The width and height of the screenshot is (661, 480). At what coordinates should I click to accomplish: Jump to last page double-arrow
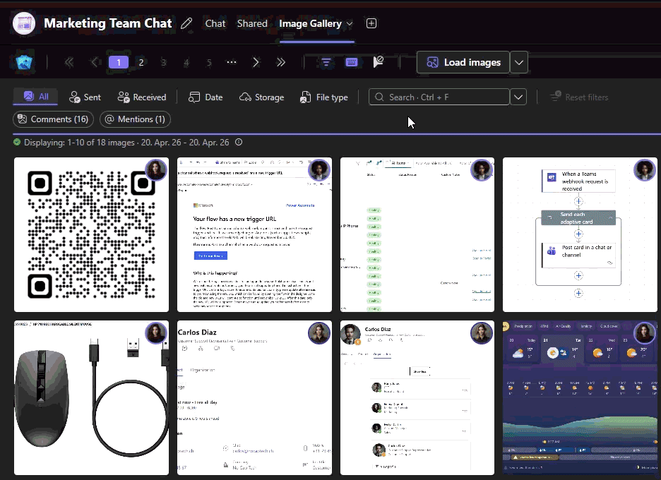280,62
